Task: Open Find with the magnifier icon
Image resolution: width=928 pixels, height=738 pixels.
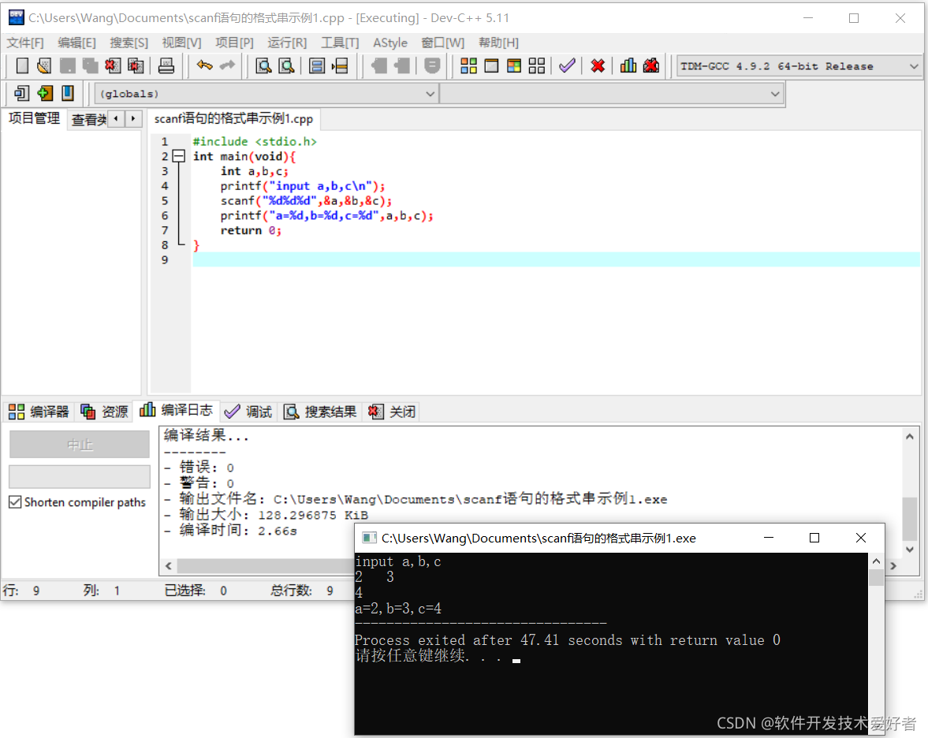Action: tap(263, 65)
